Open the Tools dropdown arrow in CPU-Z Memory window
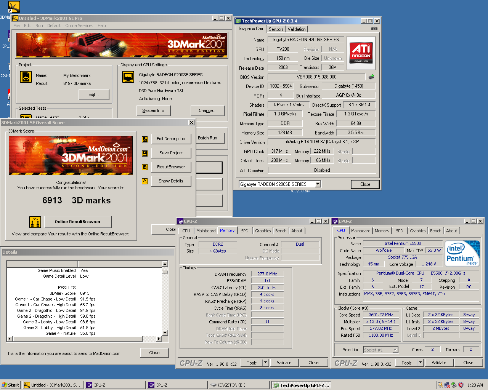 click(x=266, y=363)
